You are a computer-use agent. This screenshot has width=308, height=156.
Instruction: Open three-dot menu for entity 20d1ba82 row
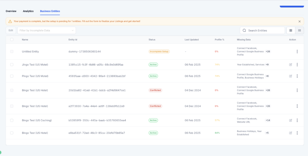click(x=297, y=90)
